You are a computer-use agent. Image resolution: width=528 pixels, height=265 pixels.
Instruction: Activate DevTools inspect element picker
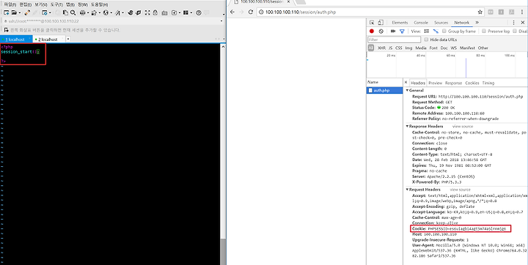coord(372,23)
